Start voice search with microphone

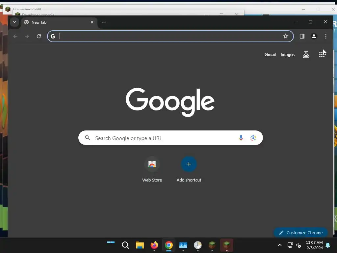tap(241, 138)
